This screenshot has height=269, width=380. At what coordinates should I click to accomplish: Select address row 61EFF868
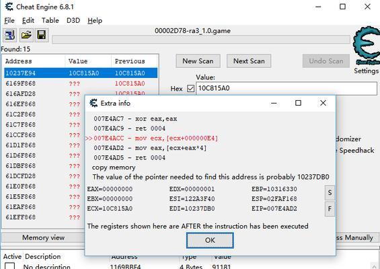pyautogui.click(x=44, y=217)
